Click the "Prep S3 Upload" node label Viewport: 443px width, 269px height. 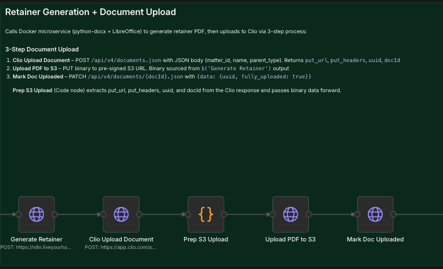206,240
